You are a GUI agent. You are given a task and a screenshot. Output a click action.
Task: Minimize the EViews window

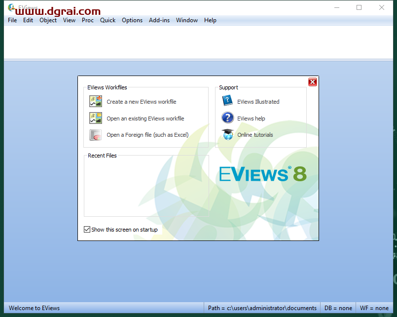(337, 7)
